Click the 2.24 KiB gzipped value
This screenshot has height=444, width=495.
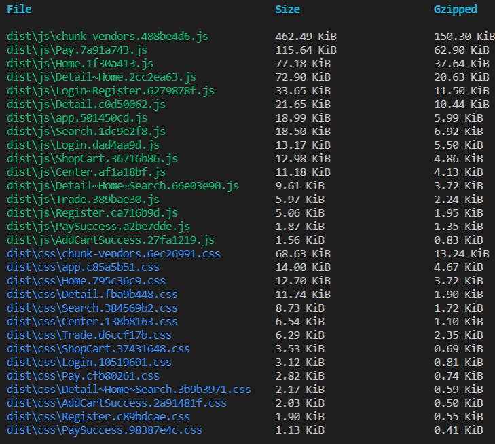coord(459,199)
